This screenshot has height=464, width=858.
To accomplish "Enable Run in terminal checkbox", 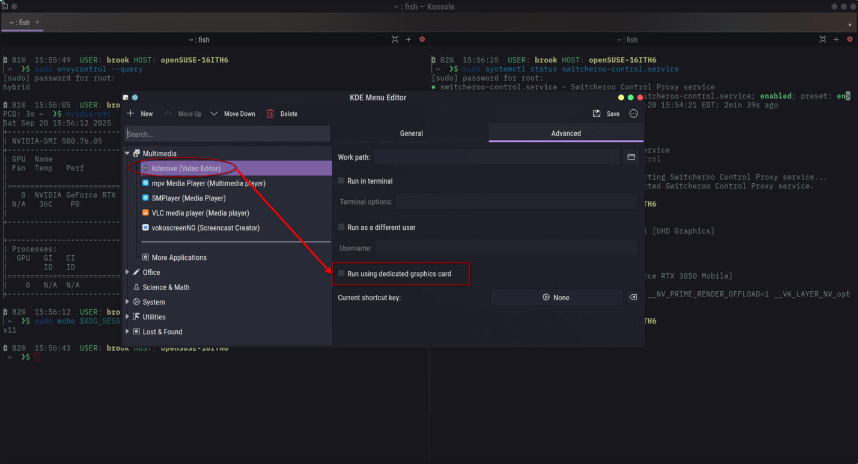I will point(341,181).
